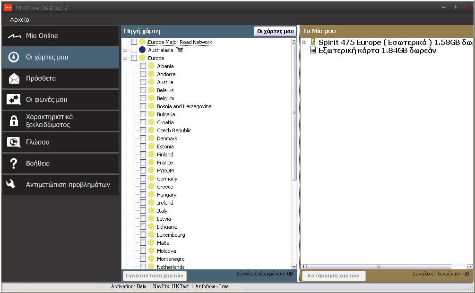This screenshot has height=293, width=475.
Task: Select the Andorra map row
Action: pyautogui.click(x=166, y=74)
